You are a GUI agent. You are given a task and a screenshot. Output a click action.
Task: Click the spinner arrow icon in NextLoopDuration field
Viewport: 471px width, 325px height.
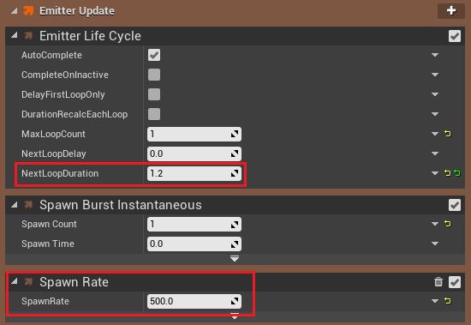coord(235,173)
